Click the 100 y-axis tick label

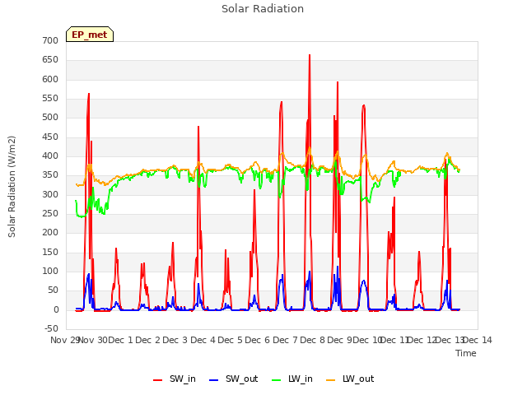click(x=50, y=271)
